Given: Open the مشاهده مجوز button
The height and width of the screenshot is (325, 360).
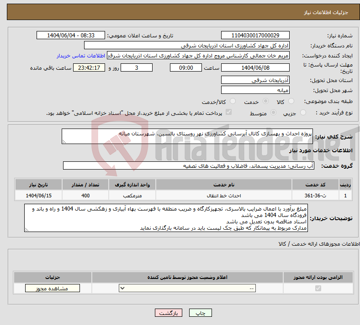Looking at the screenshot, I should click(53, 289).
